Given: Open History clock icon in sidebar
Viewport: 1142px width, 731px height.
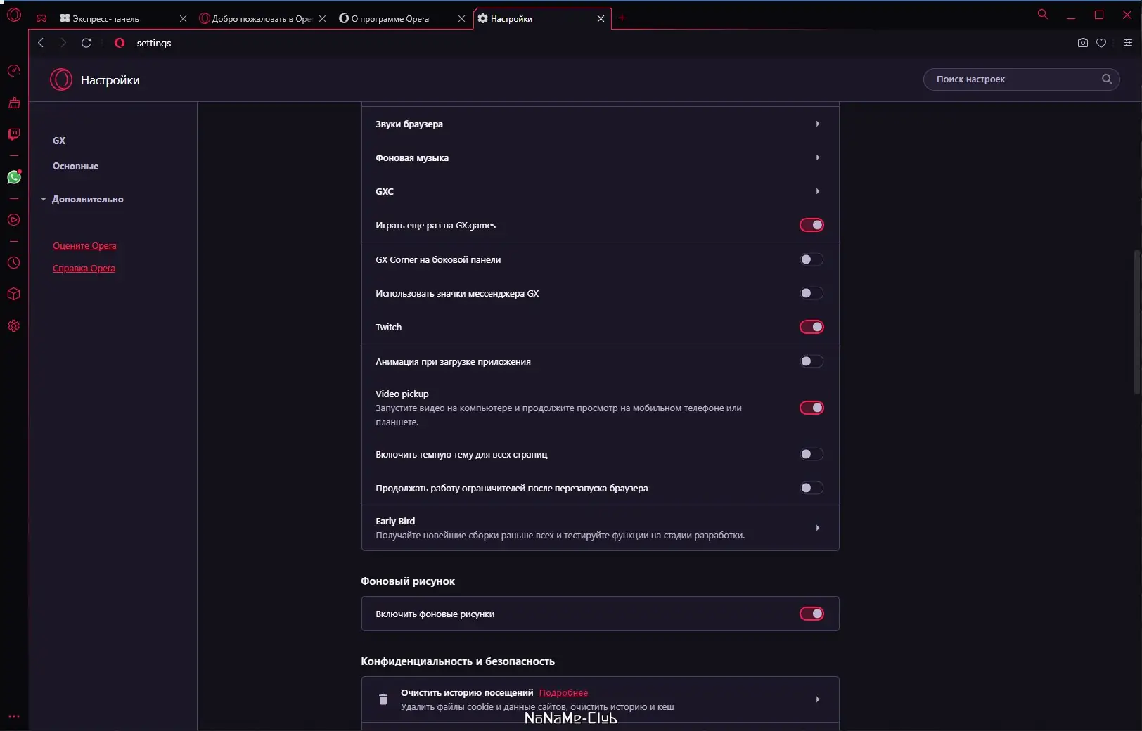Looking at the screenshot, I should tap(13, 263).
